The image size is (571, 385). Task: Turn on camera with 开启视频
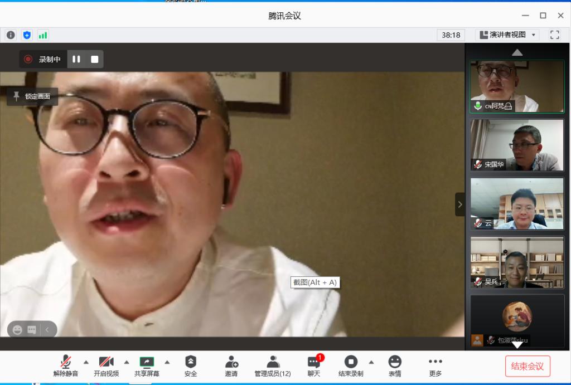(106, 365)
